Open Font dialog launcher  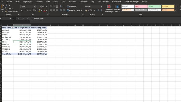47,14
